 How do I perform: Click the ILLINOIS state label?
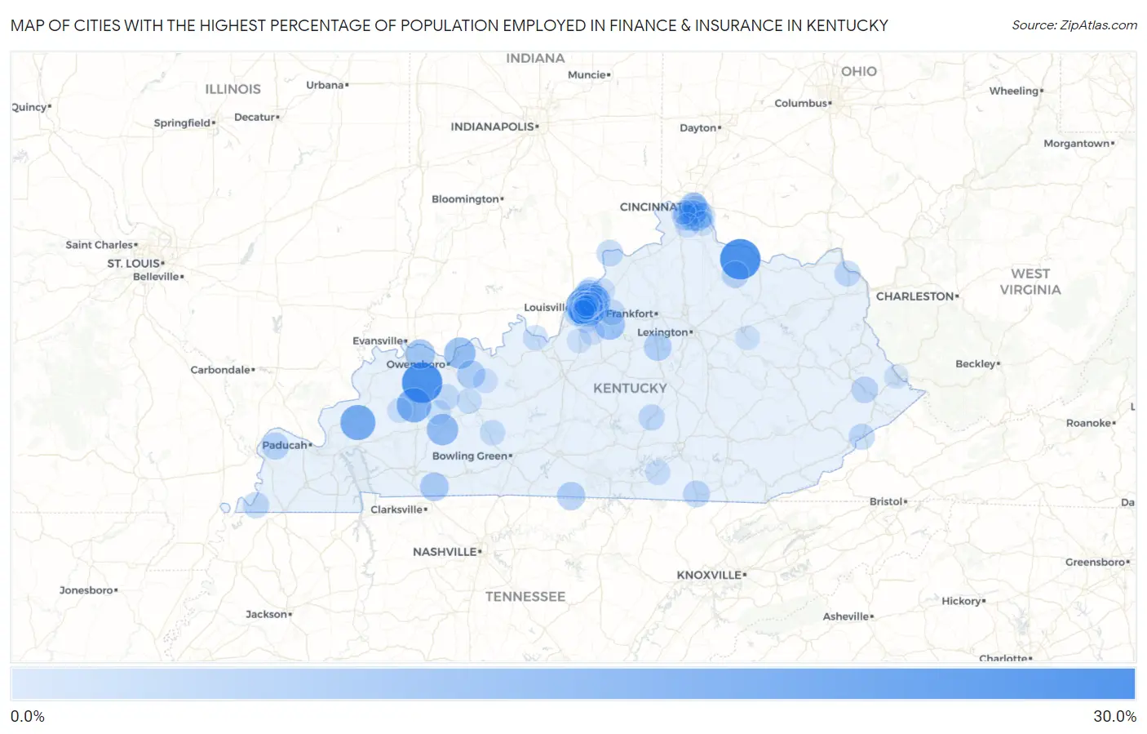[232, 89]
